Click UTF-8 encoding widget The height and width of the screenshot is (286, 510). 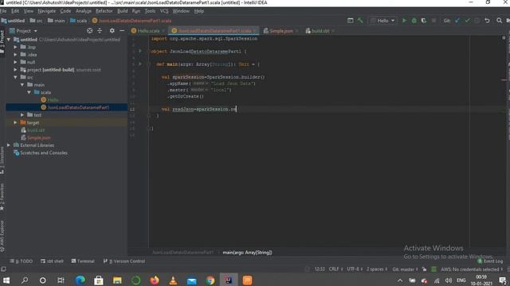point(355,269)
